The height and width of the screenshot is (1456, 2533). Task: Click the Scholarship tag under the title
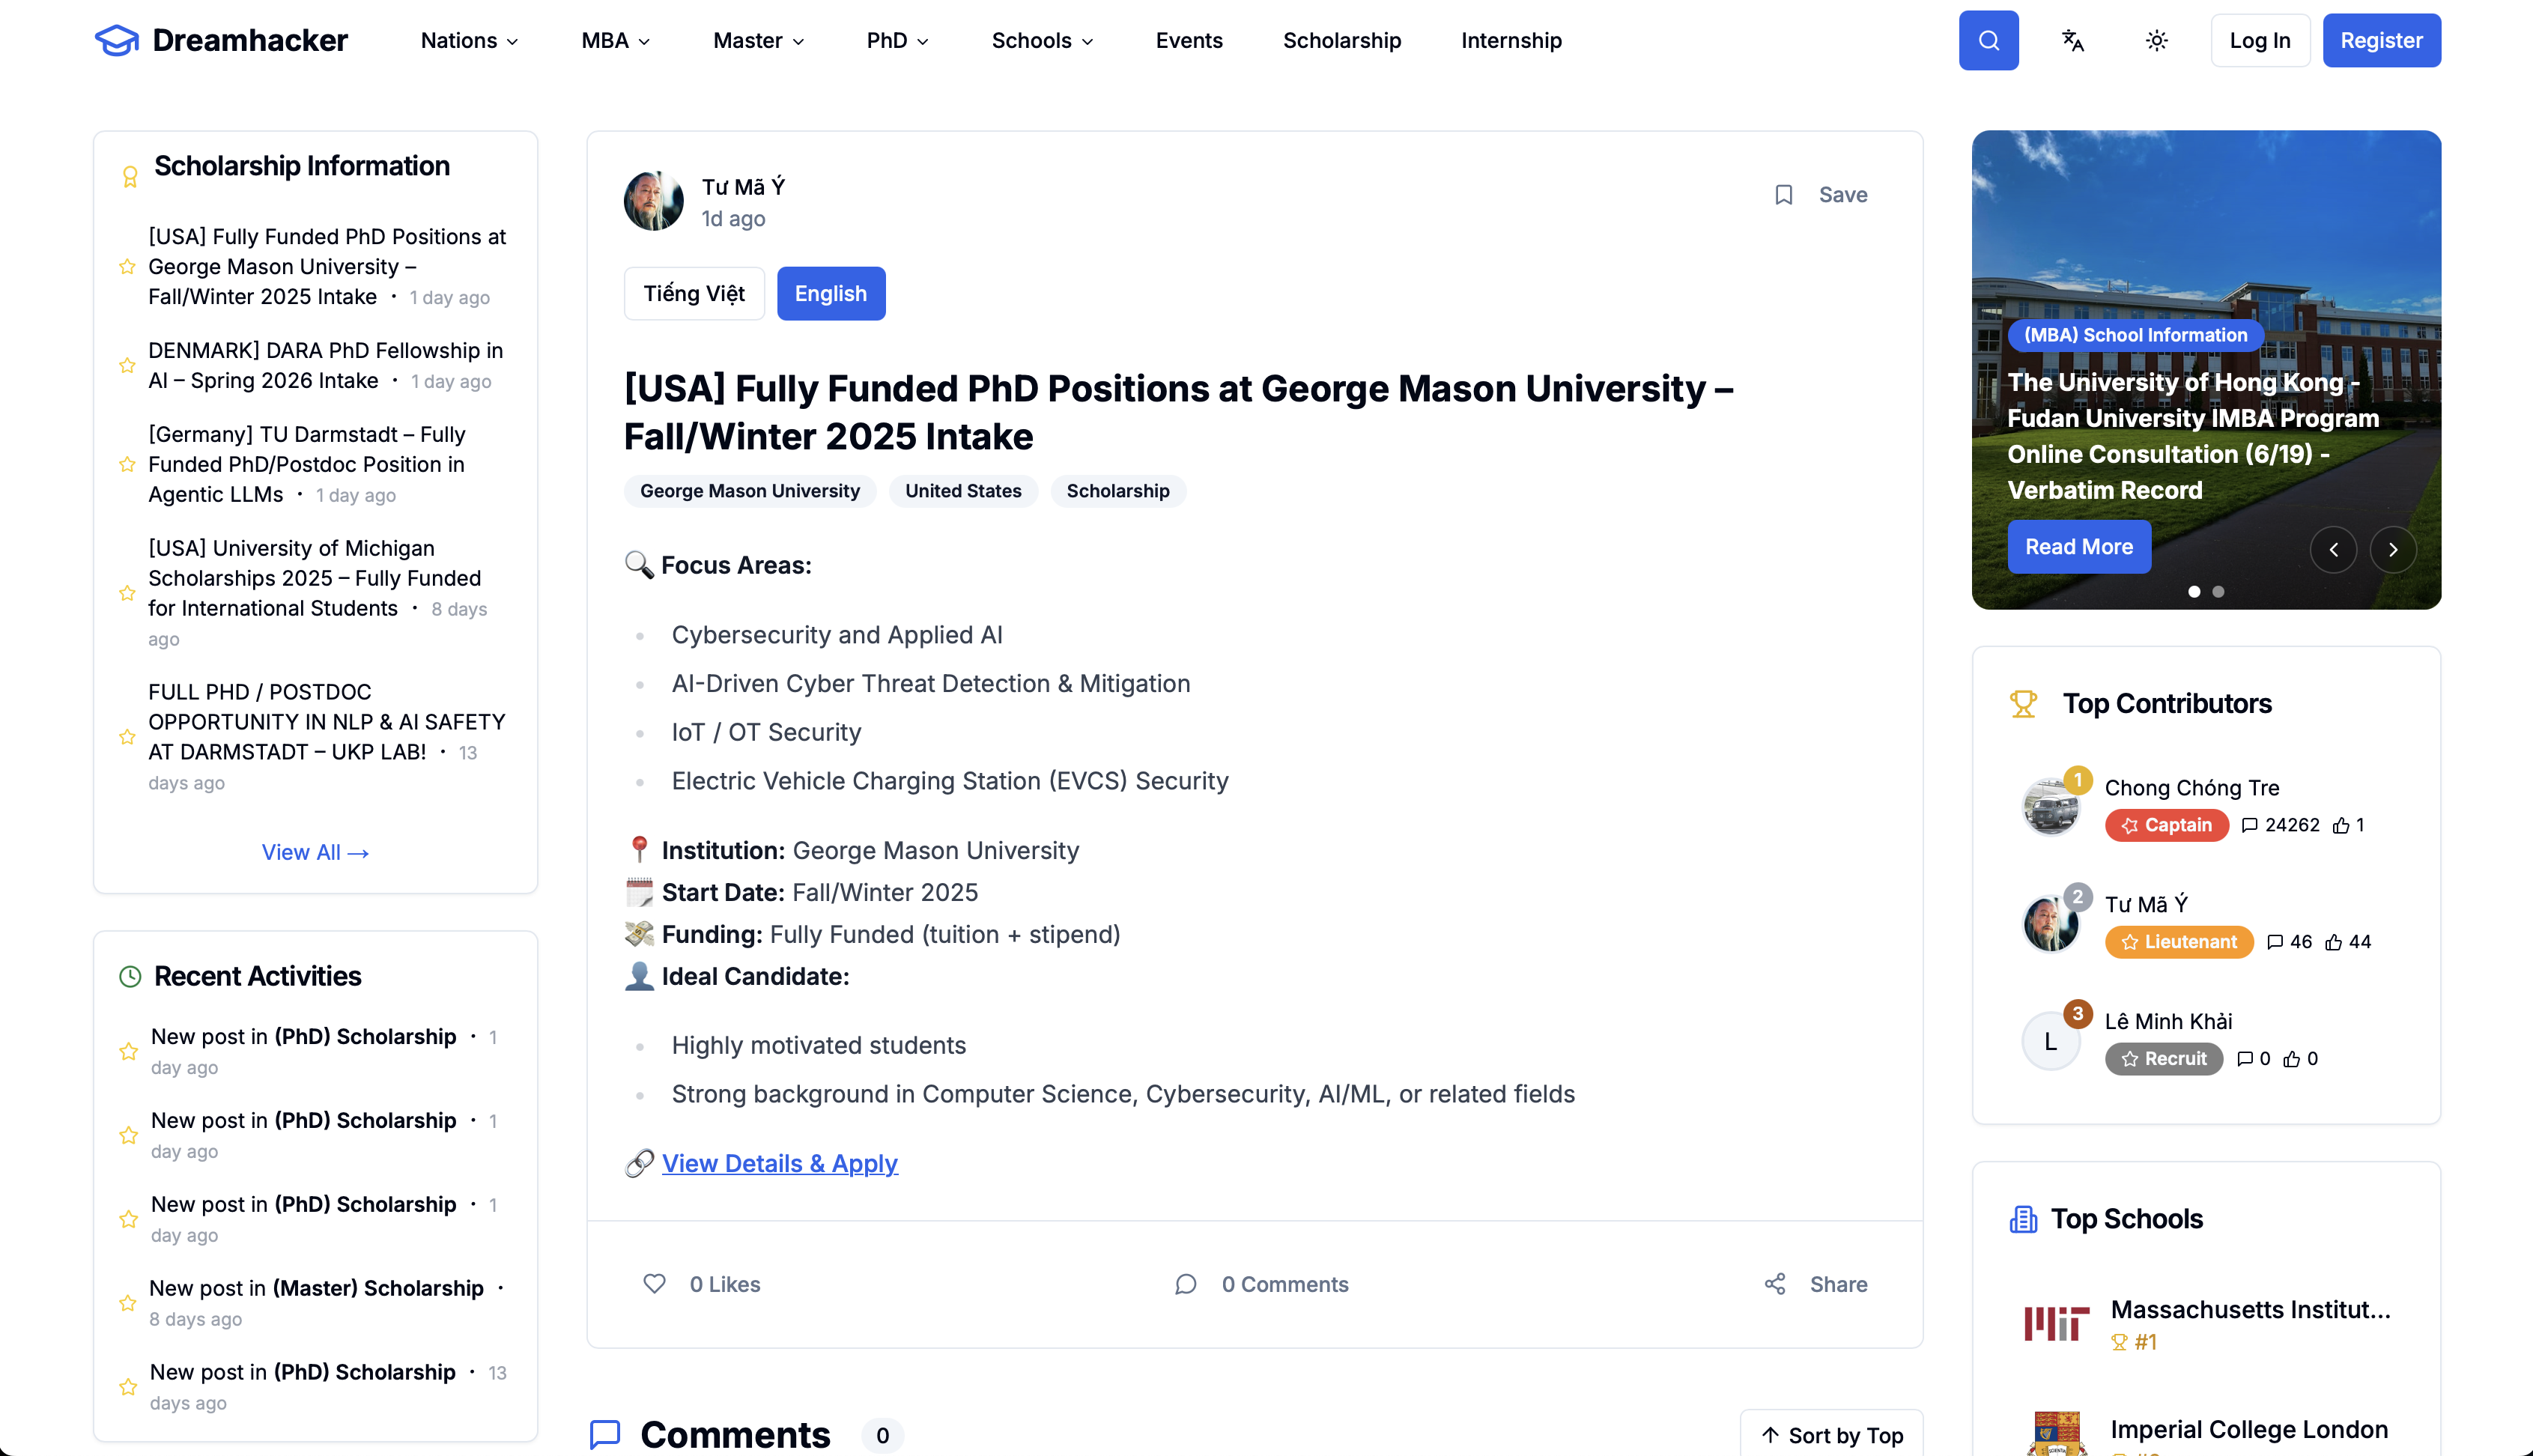tap(1118, 491)
